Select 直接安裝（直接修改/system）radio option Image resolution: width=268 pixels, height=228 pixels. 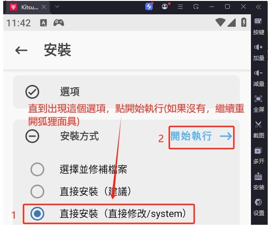37,214
